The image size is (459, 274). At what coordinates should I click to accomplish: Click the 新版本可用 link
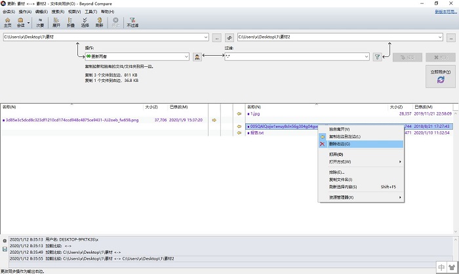coord(445,12)
